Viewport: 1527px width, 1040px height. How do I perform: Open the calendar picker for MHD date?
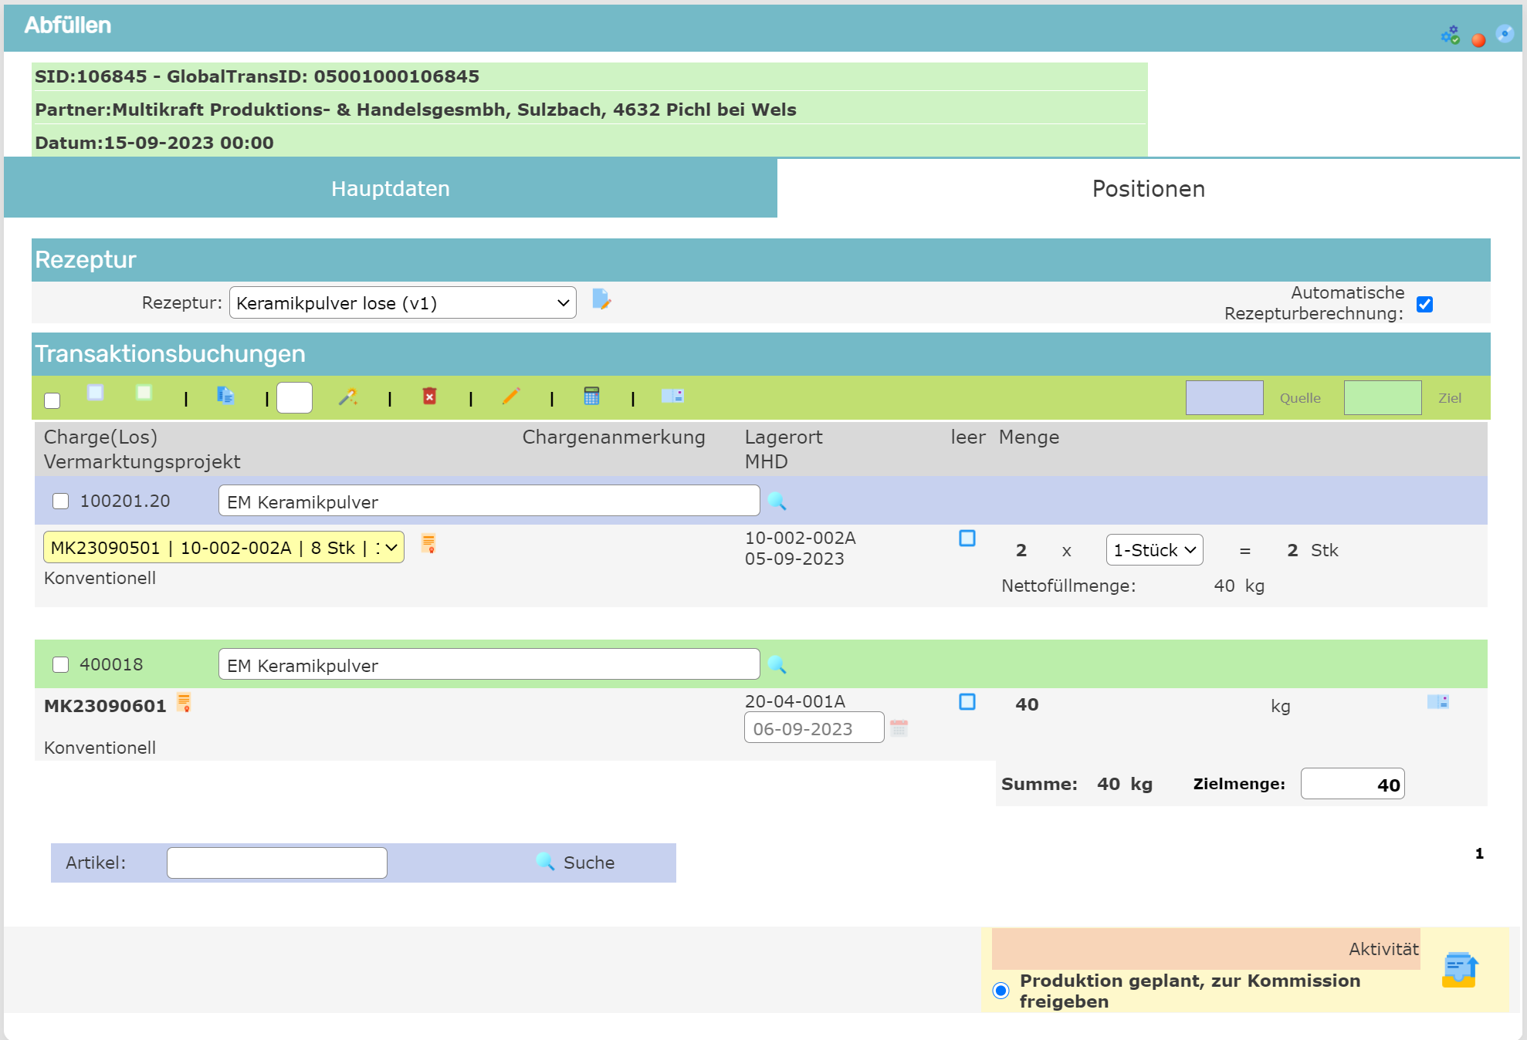[899, 728]
